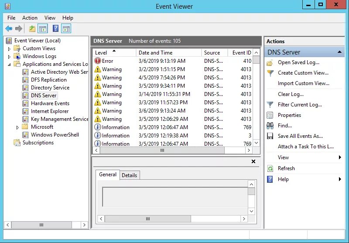Click the event list scroll down arrow
The height and width of the screenshot is (243, 349).
pyautogui.click(x=256, y=143)
